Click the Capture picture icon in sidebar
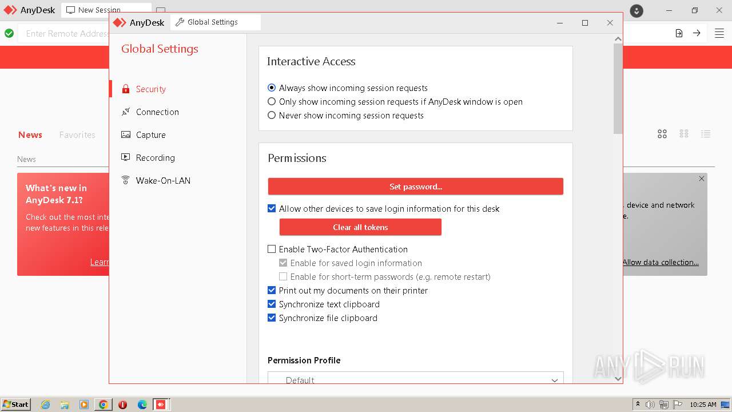This screenshot has width=732, height=412. (x=126, y=135)
